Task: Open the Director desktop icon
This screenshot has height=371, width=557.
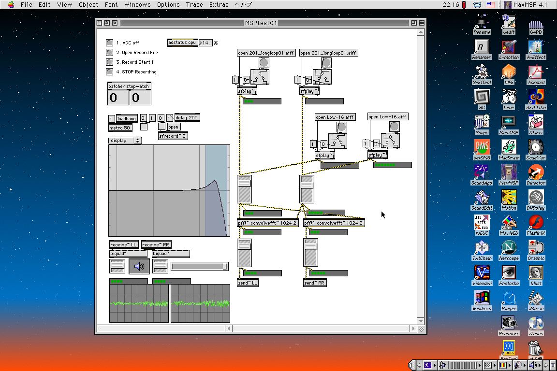Action: coord(536,174)
